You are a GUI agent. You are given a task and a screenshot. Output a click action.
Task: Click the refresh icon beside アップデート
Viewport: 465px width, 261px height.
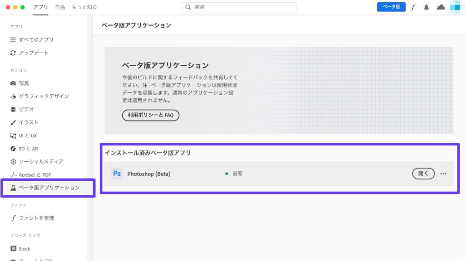pos(13,53)
